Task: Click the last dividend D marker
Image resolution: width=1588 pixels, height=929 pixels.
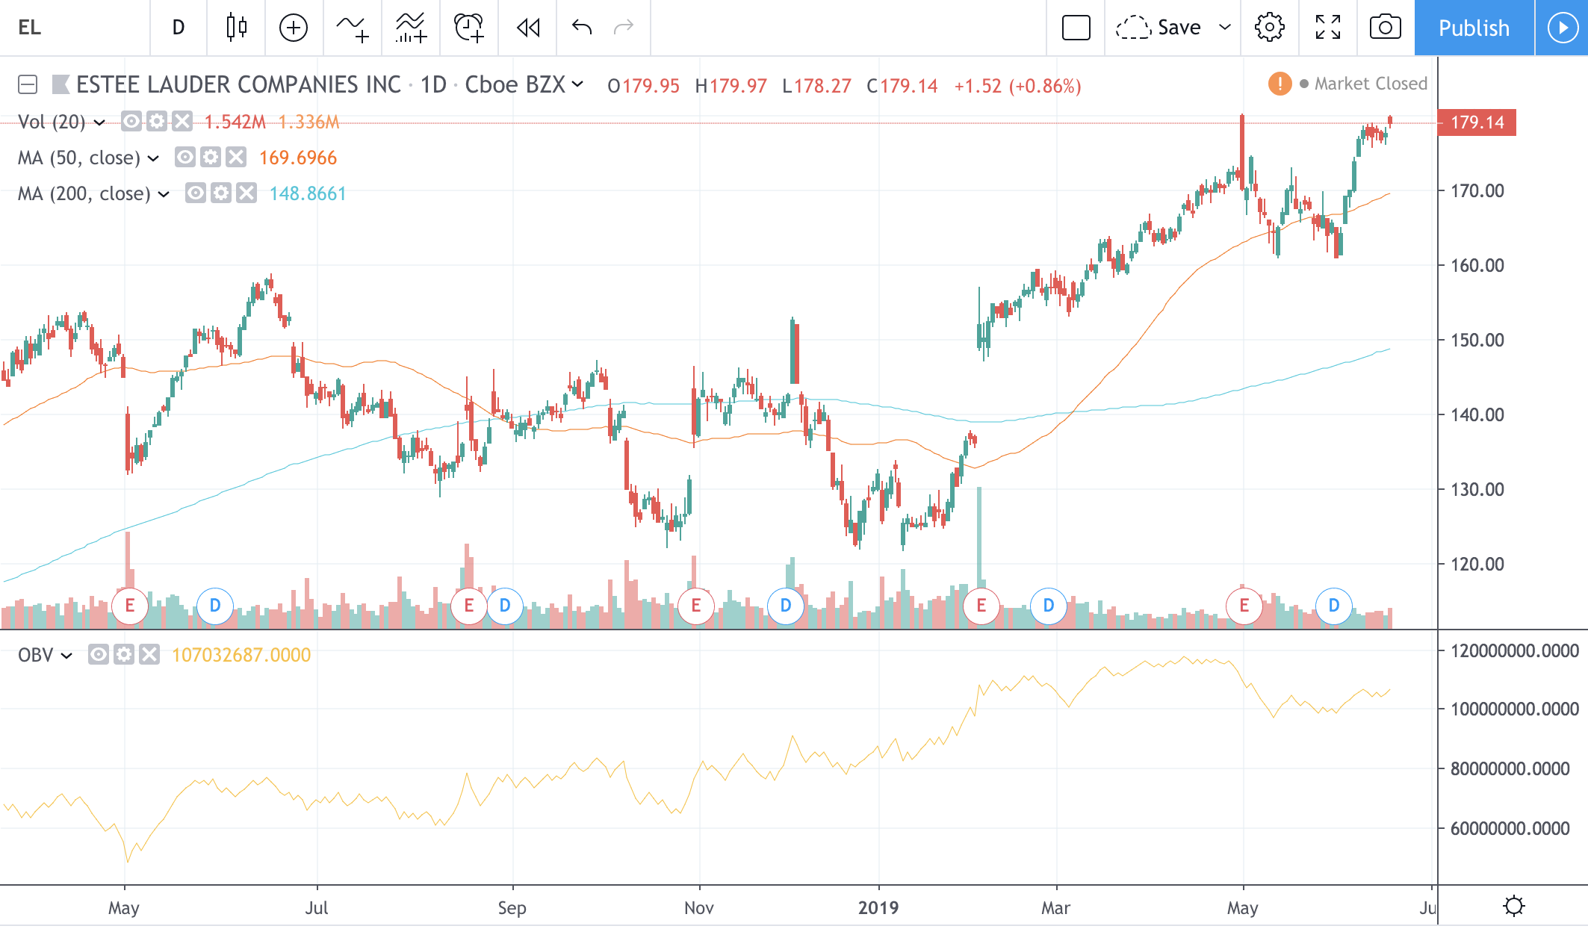Action: pyautogui.click(x=1334, y=606)
